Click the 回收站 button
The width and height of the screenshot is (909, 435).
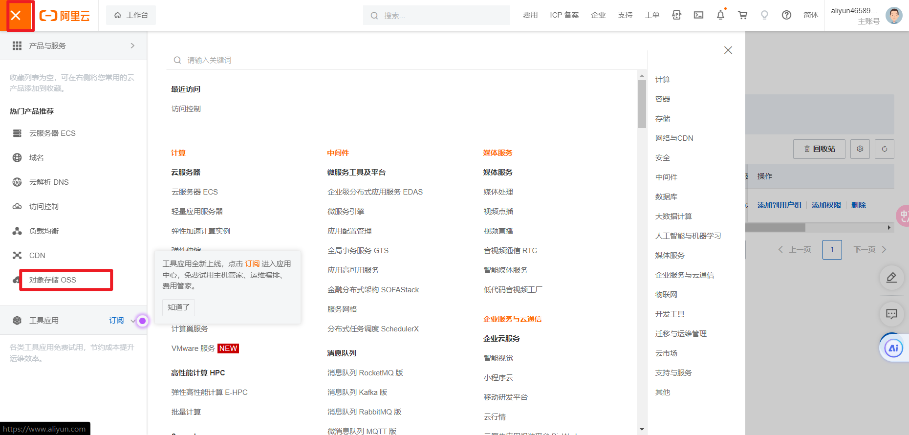[819, 149]
